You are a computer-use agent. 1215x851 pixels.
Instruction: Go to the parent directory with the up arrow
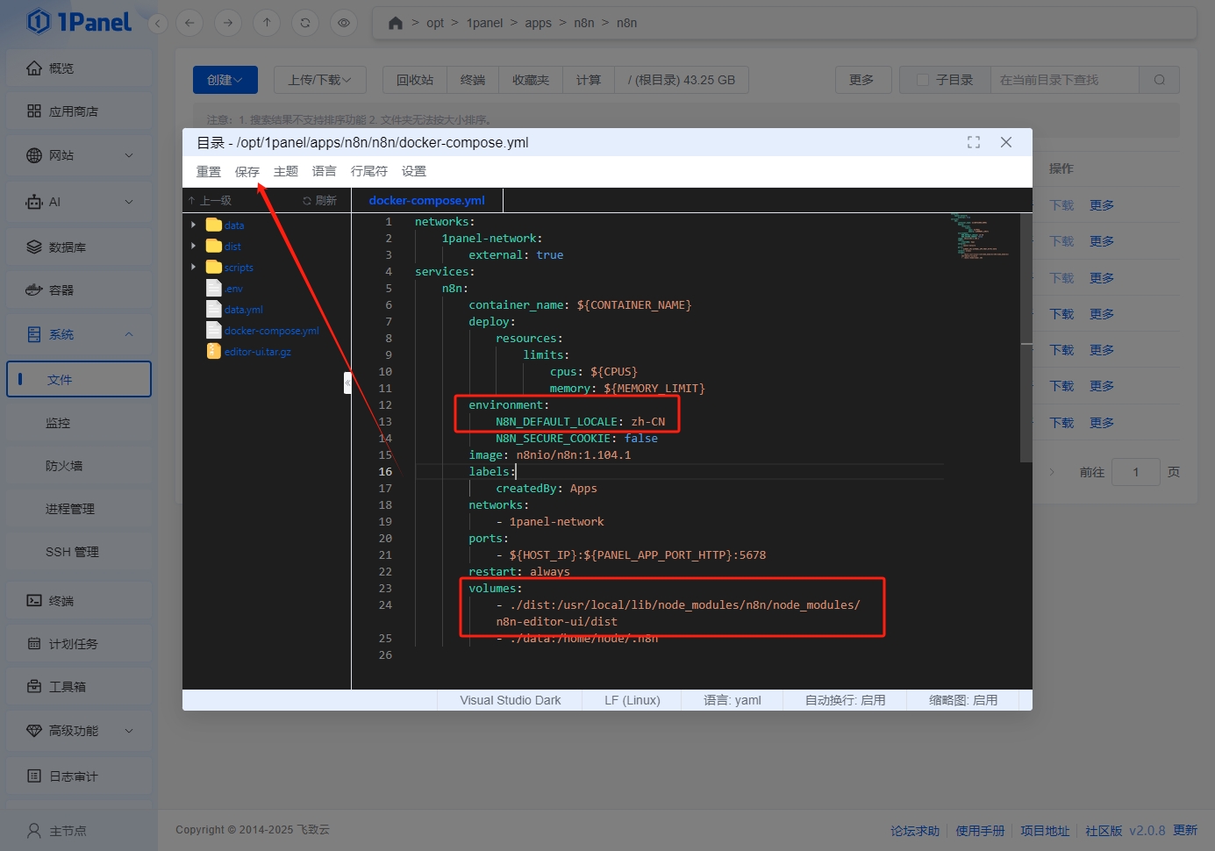point(267,23)
